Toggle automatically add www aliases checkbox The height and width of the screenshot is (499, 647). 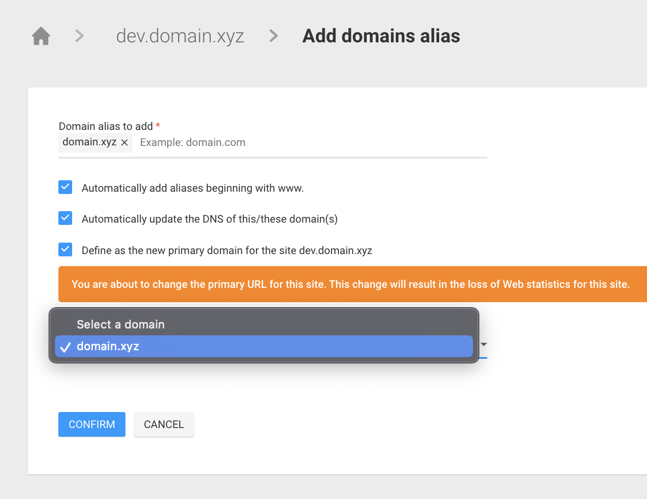(65, 187)
